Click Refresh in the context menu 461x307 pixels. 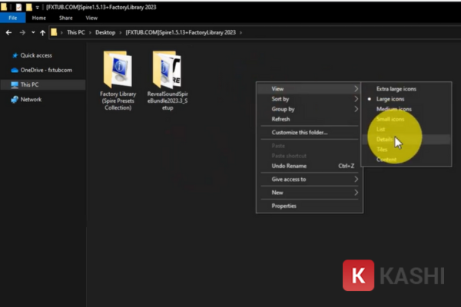[280, 119]
